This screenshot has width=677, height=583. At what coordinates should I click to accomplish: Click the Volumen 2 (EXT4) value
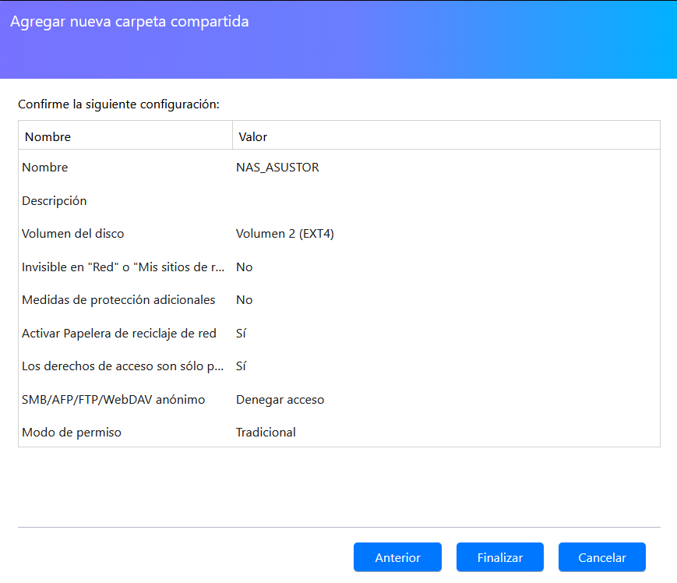[x=284, y=234]
